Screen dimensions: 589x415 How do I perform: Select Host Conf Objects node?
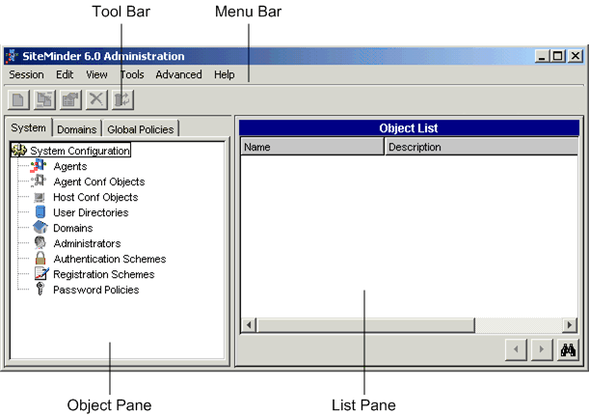tap(95, 197)
